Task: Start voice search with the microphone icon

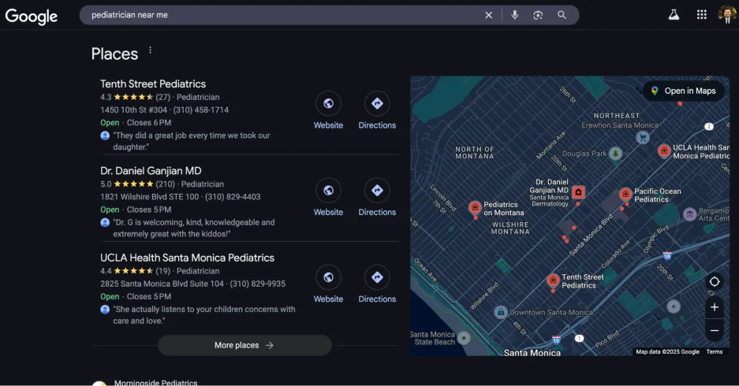Action: click(x=515, y=15)
